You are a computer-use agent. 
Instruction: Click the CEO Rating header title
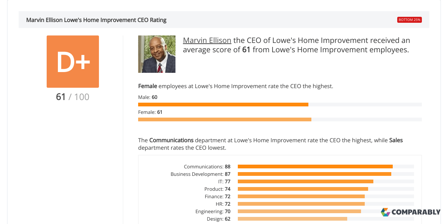point(96,20)
